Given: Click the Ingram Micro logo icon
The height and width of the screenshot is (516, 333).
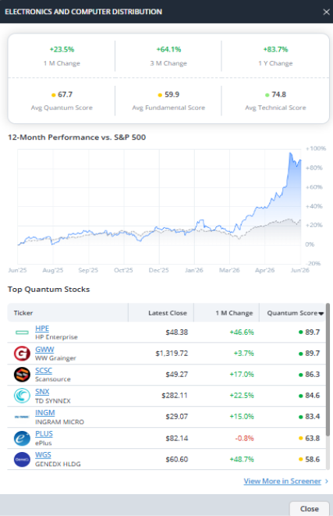Looking at the screenshot, I should tap(22, 417).
